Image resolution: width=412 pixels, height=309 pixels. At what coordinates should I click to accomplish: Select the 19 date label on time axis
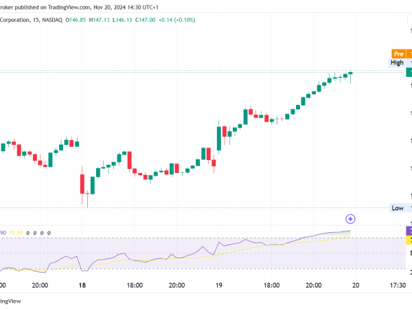[x=219, y=285]
